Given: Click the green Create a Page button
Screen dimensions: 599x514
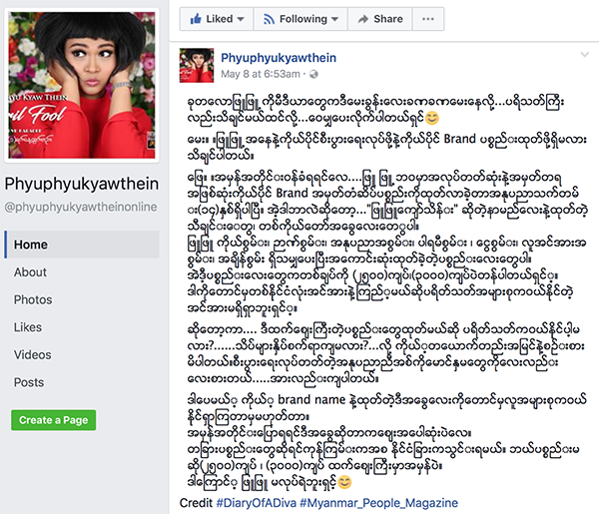Looking at the screenshot, I should point(54,420).
